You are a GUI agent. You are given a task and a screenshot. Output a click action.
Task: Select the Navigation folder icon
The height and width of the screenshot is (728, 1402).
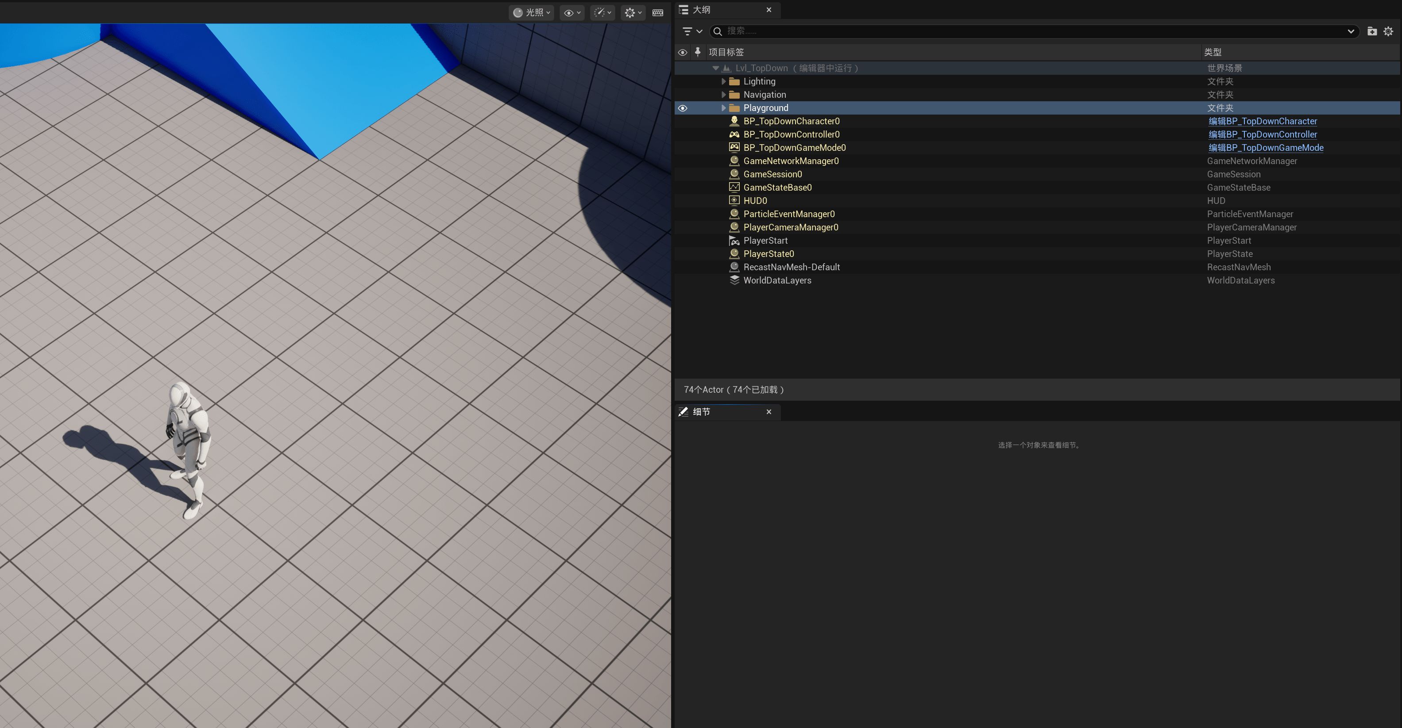734,95
